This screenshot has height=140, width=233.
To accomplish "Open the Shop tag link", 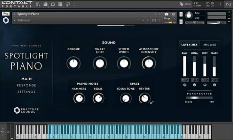I will [x=185, y=4].
